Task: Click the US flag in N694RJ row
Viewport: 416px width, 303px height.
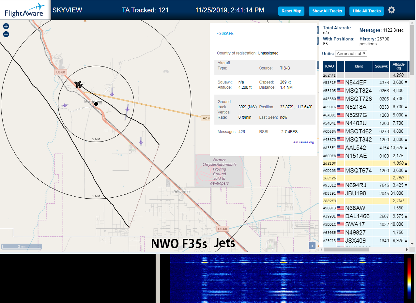Action: (x=341, y=185)
